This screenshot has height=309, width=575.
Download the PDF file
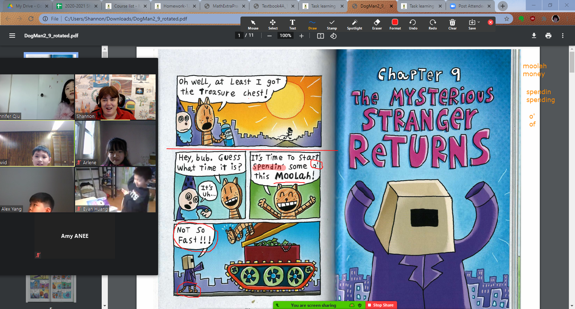[534, 36]
